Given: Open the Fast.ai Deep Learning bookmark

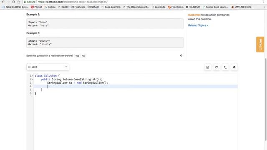Looking at the screenshot, I should point(215,7).
